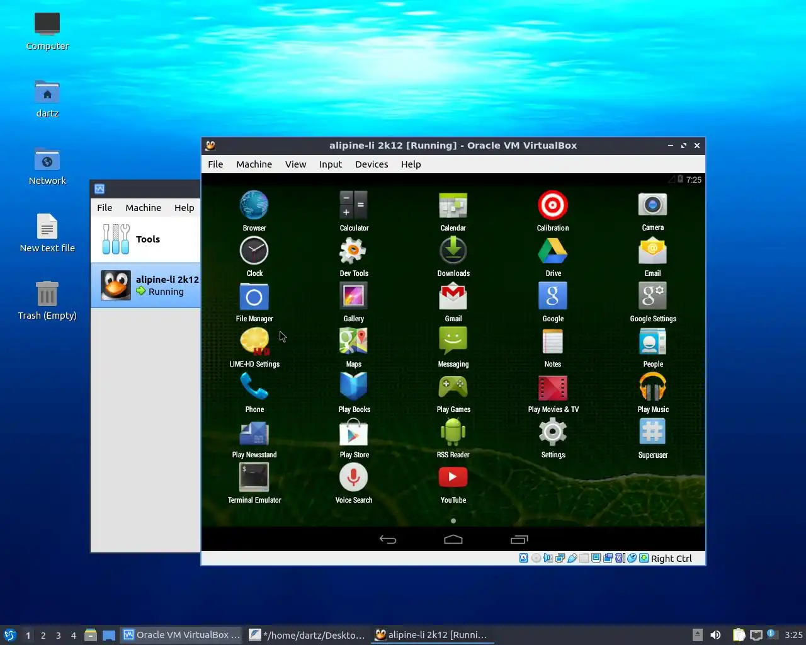Switch to Oracle VM VirtualBox taskbar entry
The image size is (806, 645).
tap(181, 635)
